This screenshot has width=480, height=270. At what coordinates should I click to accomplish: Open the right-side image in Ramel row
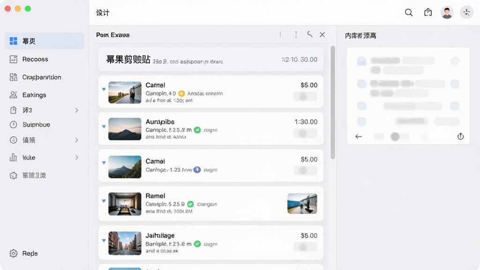[302, 203]
